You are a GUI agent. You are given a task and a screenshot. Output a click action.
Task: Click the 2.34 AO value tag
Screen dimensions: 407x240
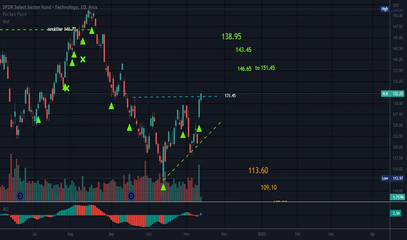tap(396, 213)
